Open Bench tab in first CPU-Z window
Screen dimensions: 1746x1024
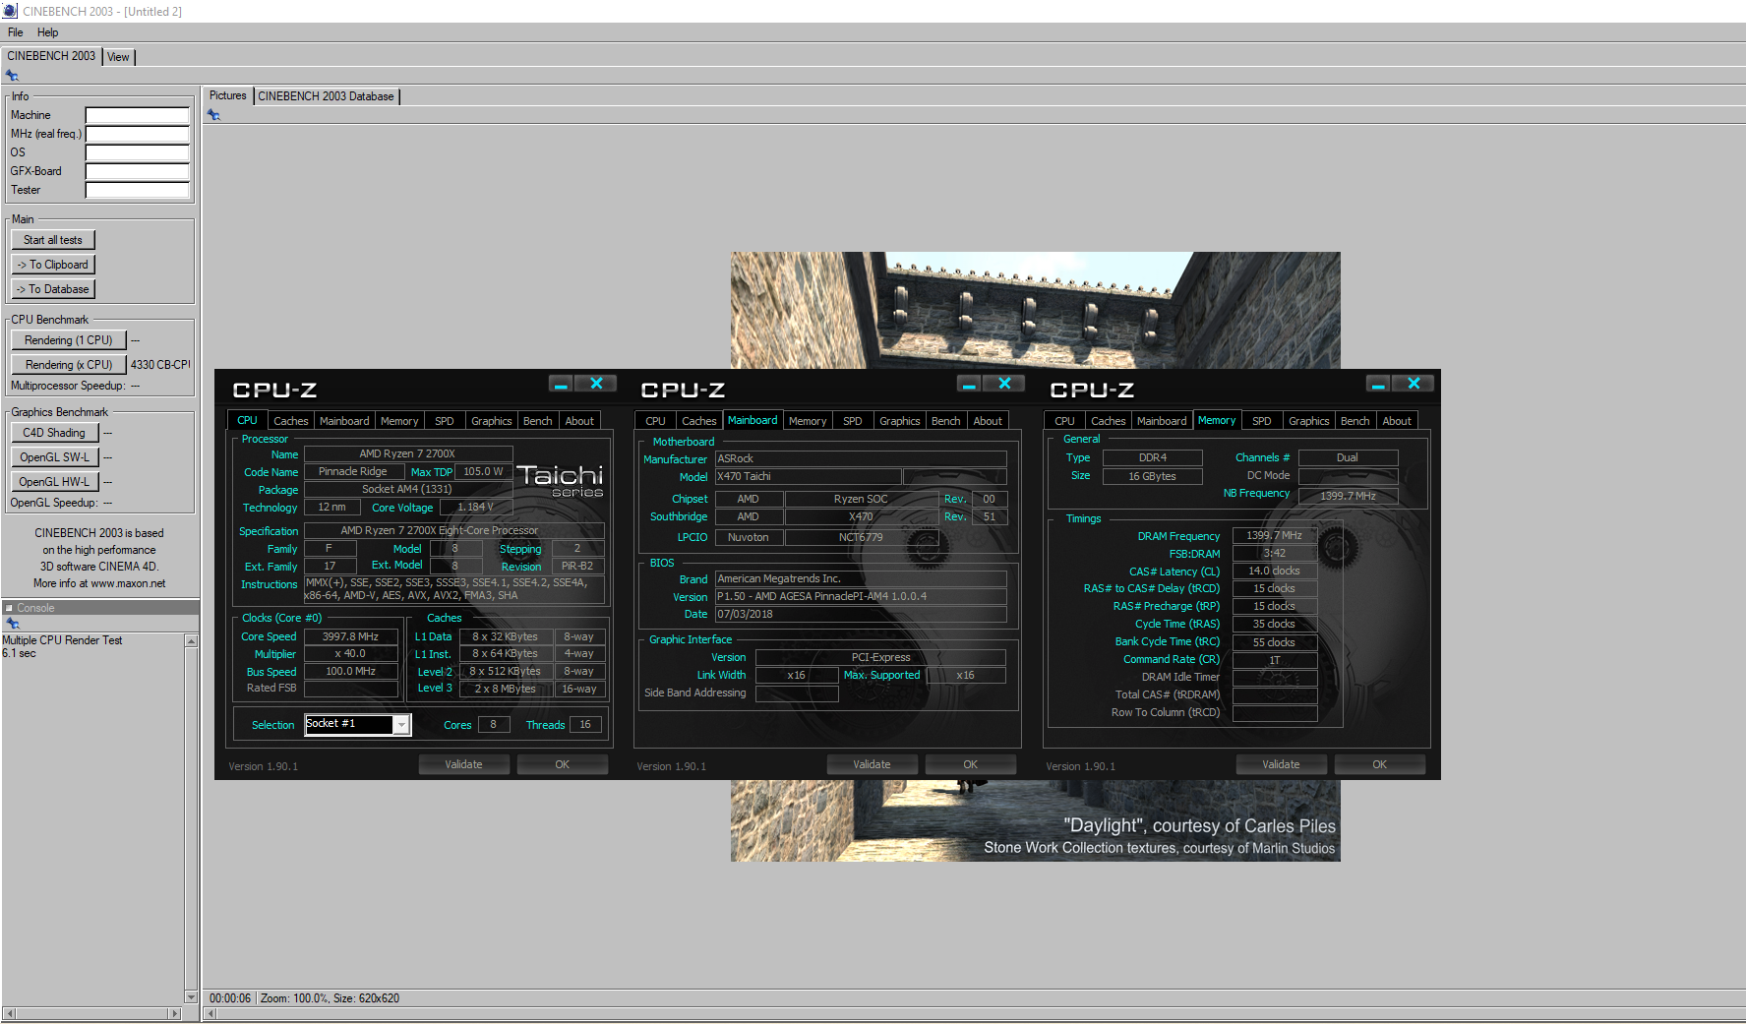pyautogui.click(x=538, y=421)
